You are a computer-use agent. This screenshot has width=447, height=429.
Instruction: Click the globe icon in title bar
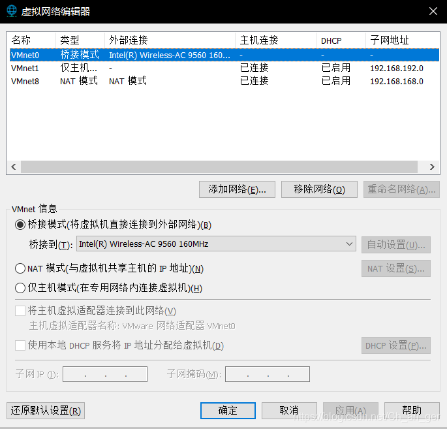coord(12,11)
